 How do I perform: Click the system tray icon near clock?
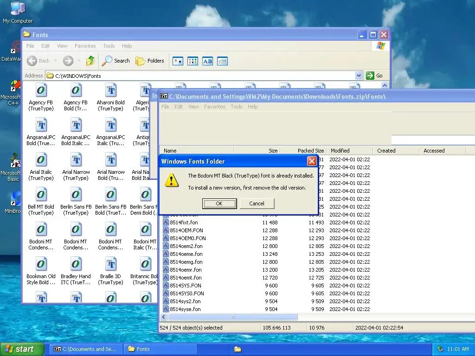440,350
